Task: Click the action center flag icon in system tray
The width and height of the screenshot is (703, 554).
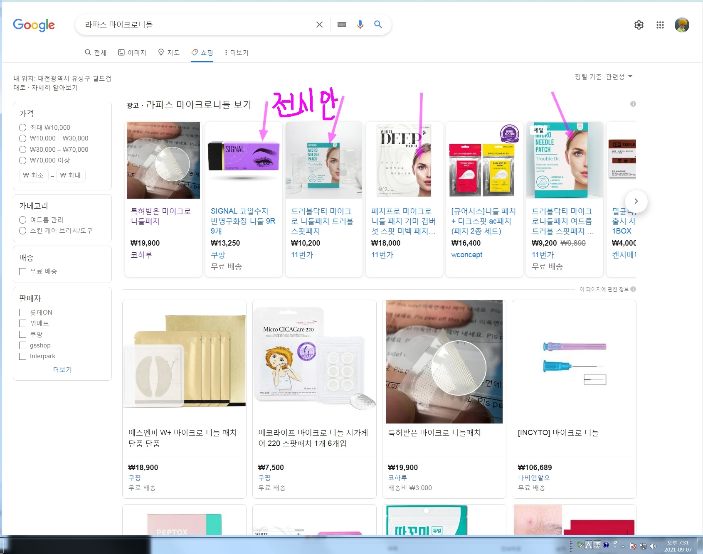Action: [633, 546]
